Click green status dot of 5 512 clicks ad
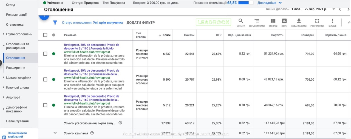The width and height of the screenshot is (351, 139). tap(53, 105)
